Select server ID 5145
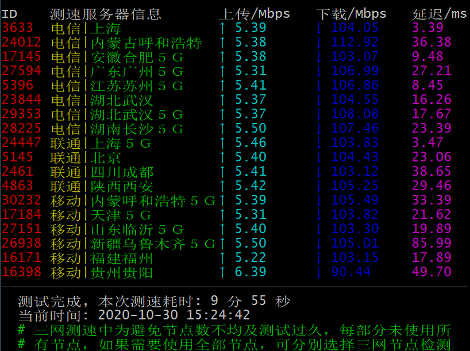470x351 pixels. pos(17,157)
